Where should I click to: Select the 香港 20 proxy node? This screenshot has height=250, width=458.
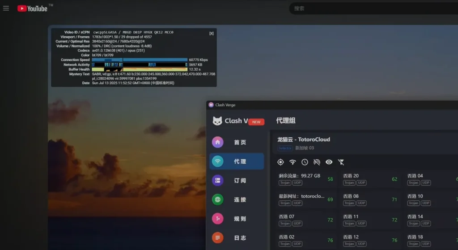pyautogui.click(x=369, y=179)
